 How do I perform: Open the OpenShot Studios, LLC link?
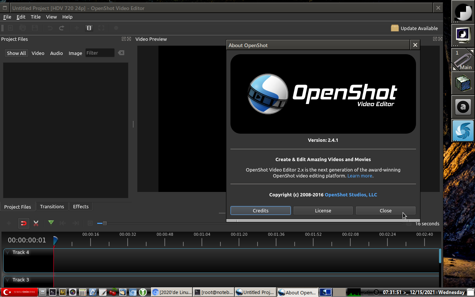coord(351,195)
